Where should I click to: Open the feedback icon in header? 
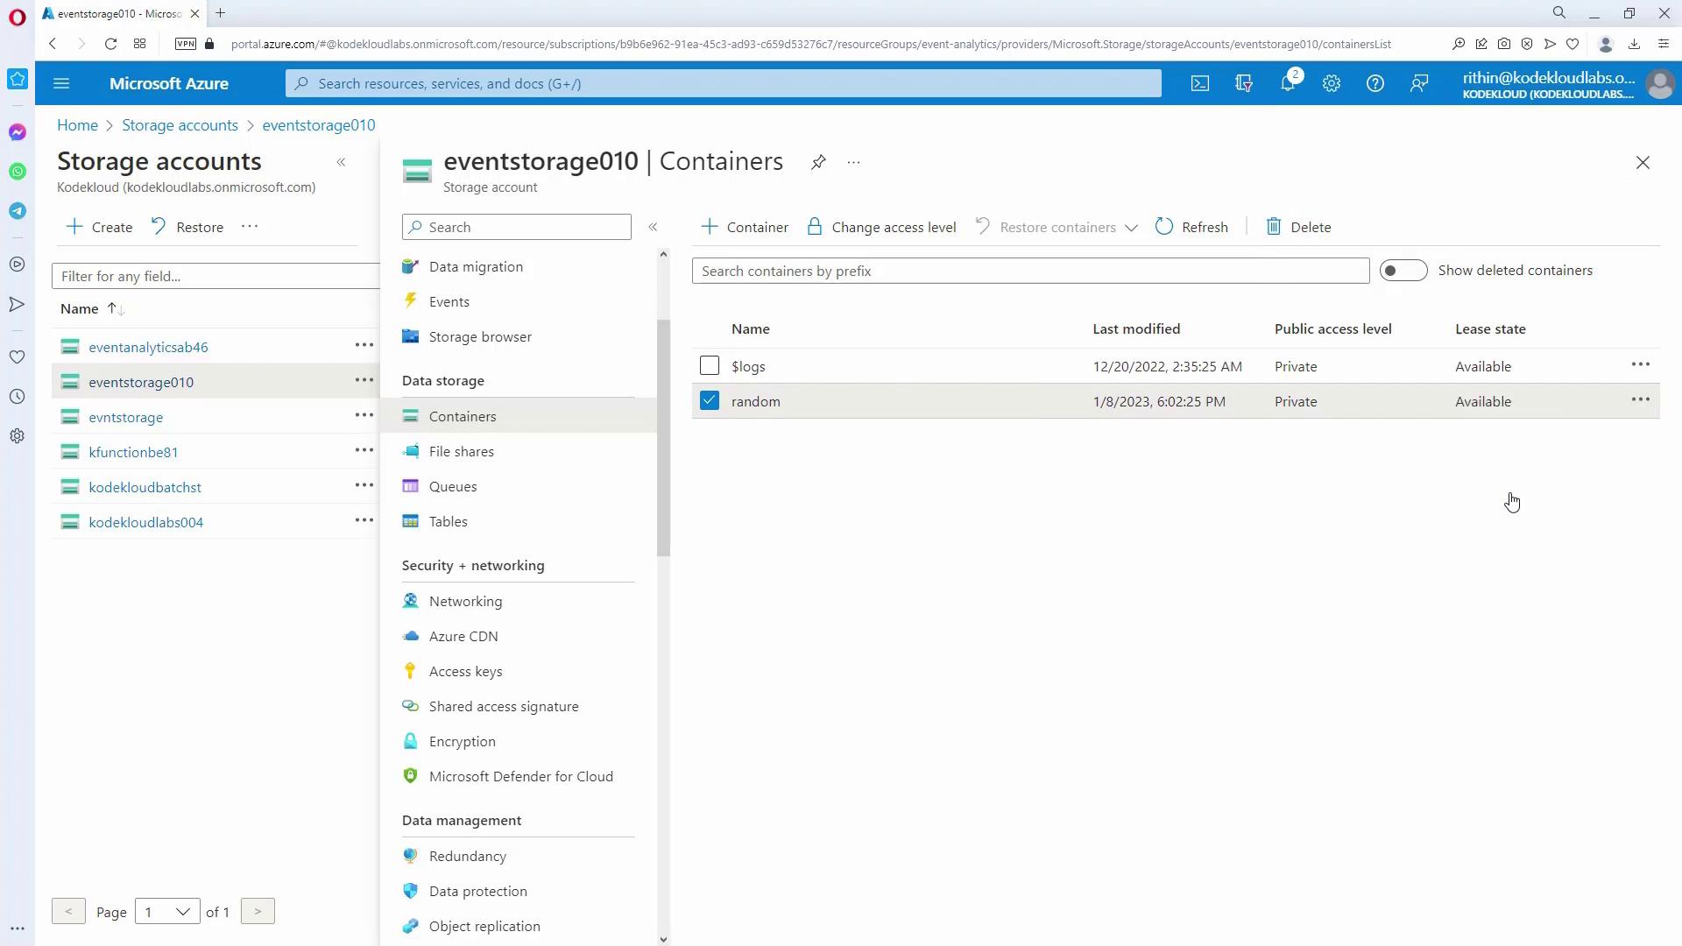1418,83
